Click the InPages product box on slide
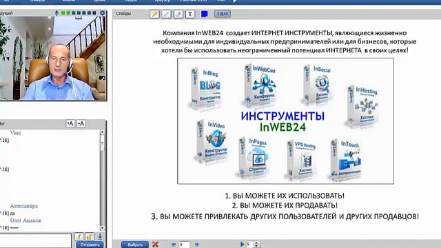The image size is (441, 248). (254, 158)
